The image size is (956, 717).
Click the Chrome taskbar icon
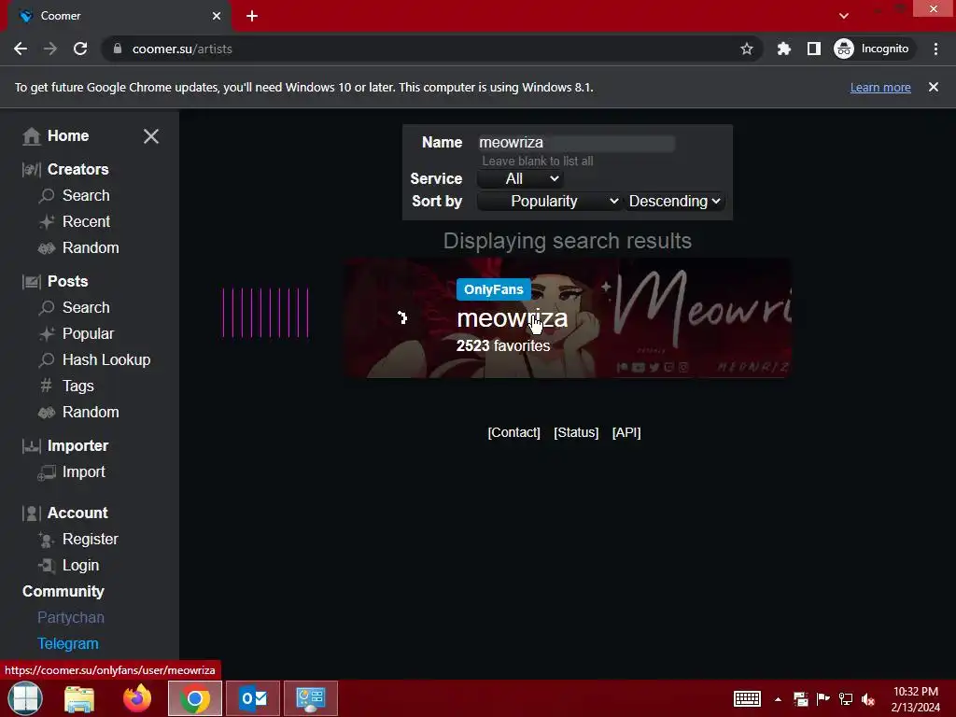pos(195,698)
